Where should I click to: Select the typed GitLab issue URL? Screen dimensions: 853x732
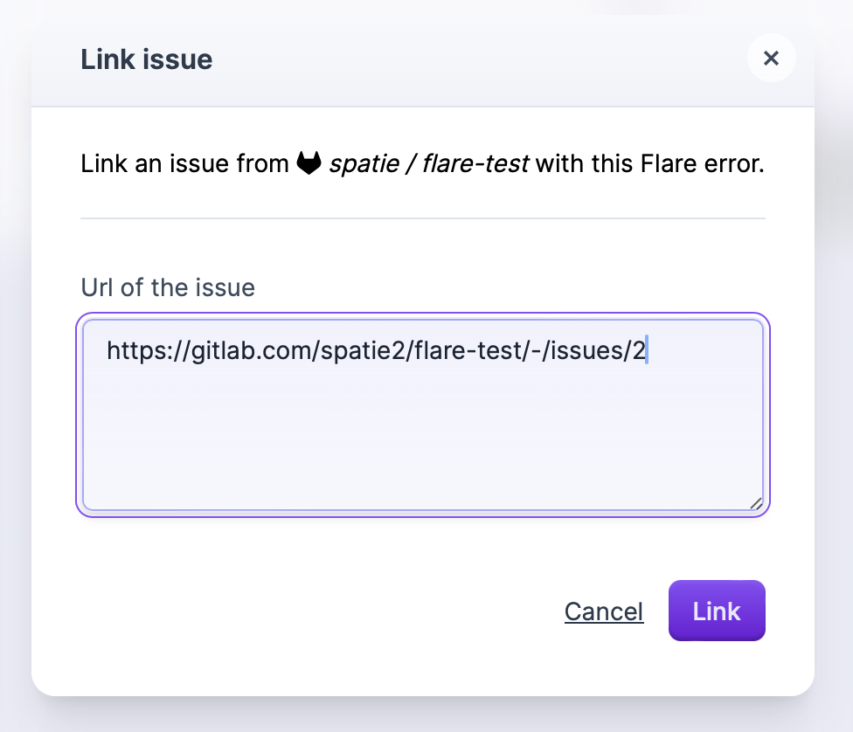376,350
